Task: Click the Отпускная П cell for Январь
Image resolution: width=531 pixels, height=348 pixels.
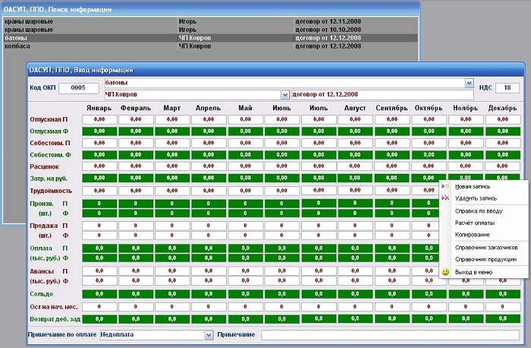Action: coord(99,120)
